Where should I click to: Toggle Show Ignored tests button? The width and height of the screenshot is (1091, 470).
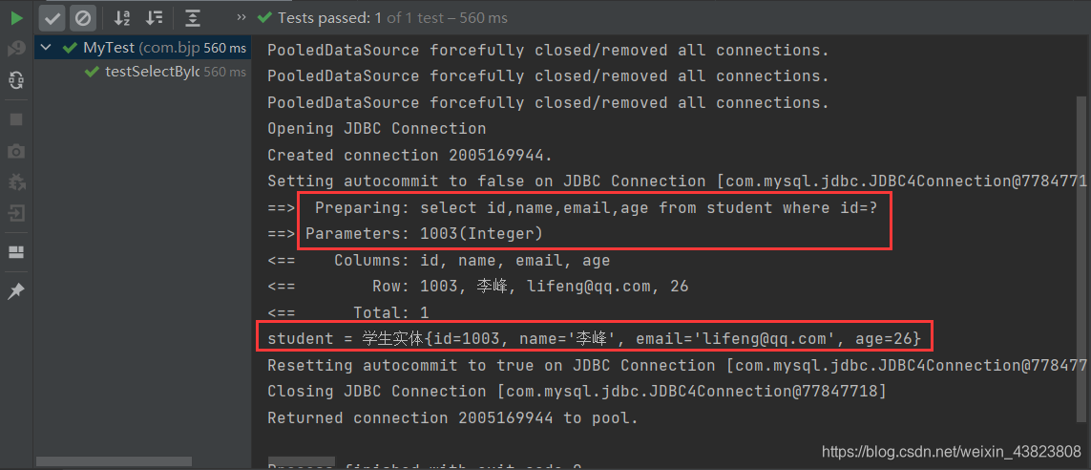(83, 17)
